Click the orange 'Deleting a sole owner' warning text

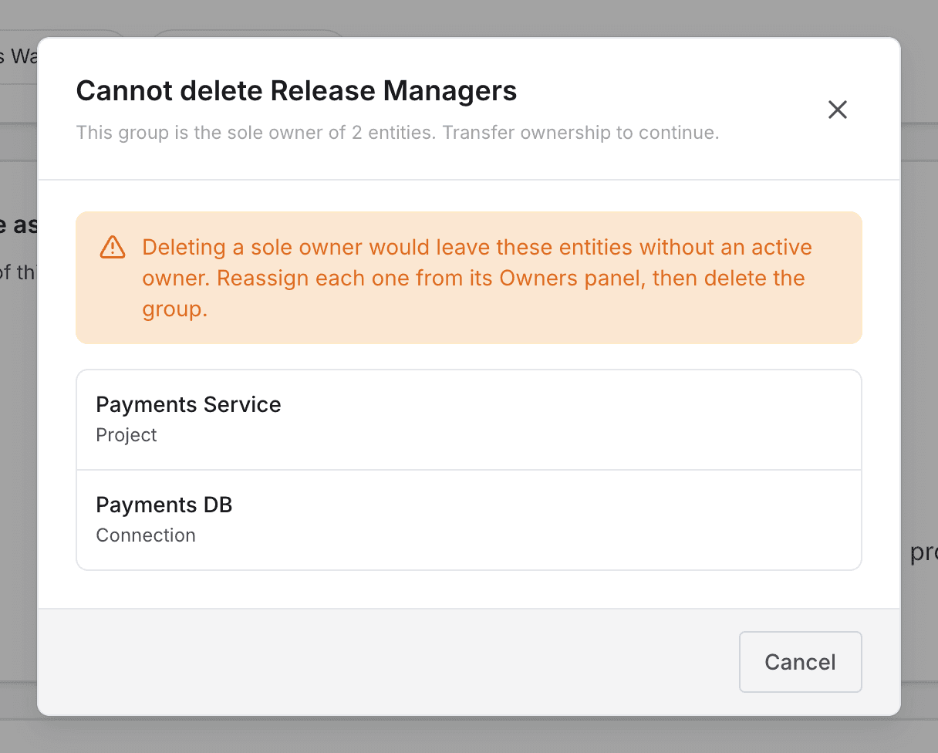coord(477,278)
